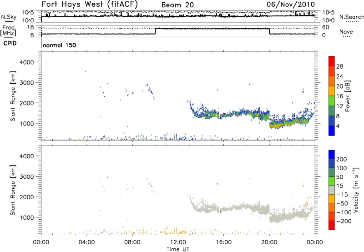This screenshot has height=252, width=364.
Task: Click the '4000' tick on power panel axis
Action: tap(27, 62)
